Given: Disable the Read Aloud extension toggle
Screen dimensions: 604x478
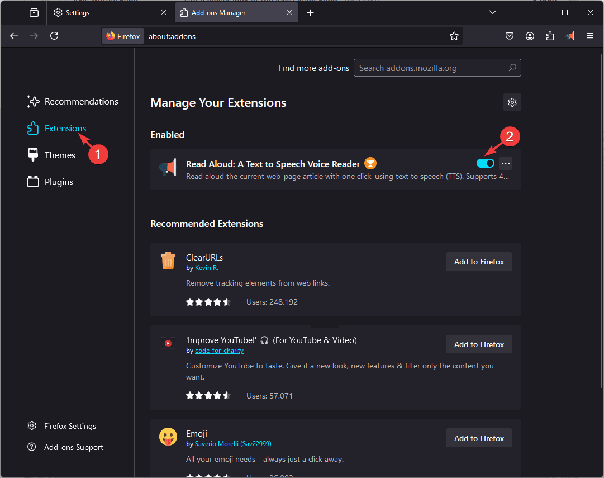Looking at the screenshot, I should (x=486, y=163).
